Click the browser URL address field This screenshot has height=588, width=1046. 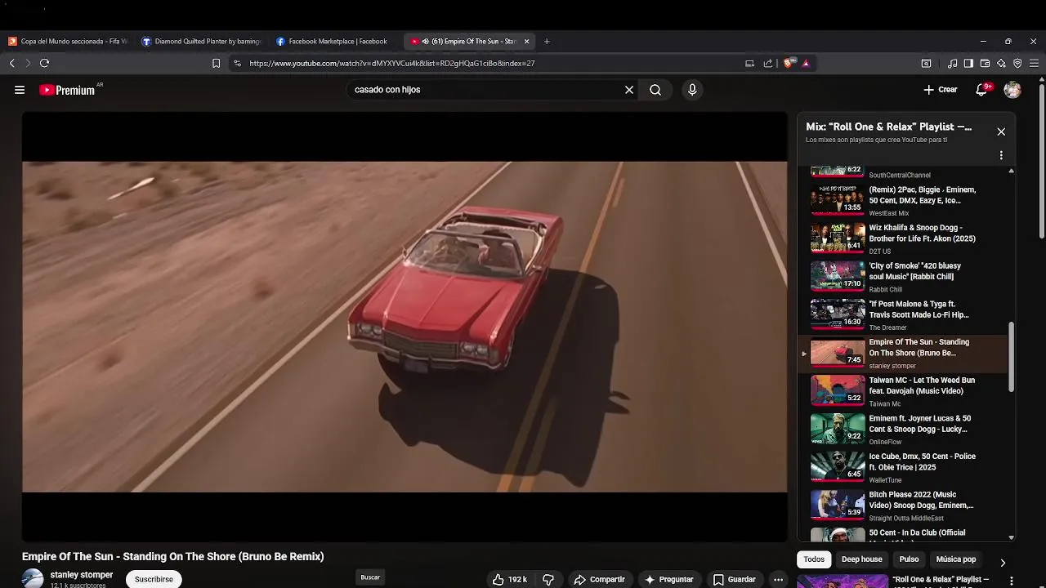pos(490,63)
